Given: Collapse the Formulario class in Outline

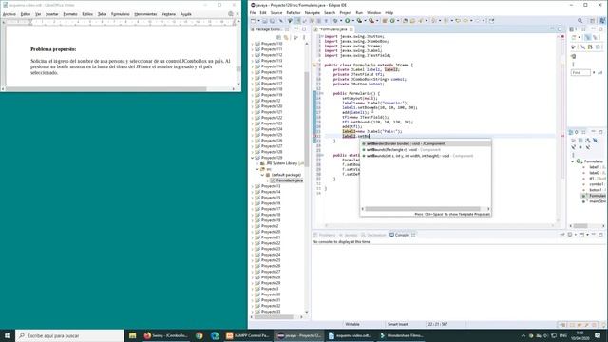Looking at the screenshot, I should click(573, 161).
